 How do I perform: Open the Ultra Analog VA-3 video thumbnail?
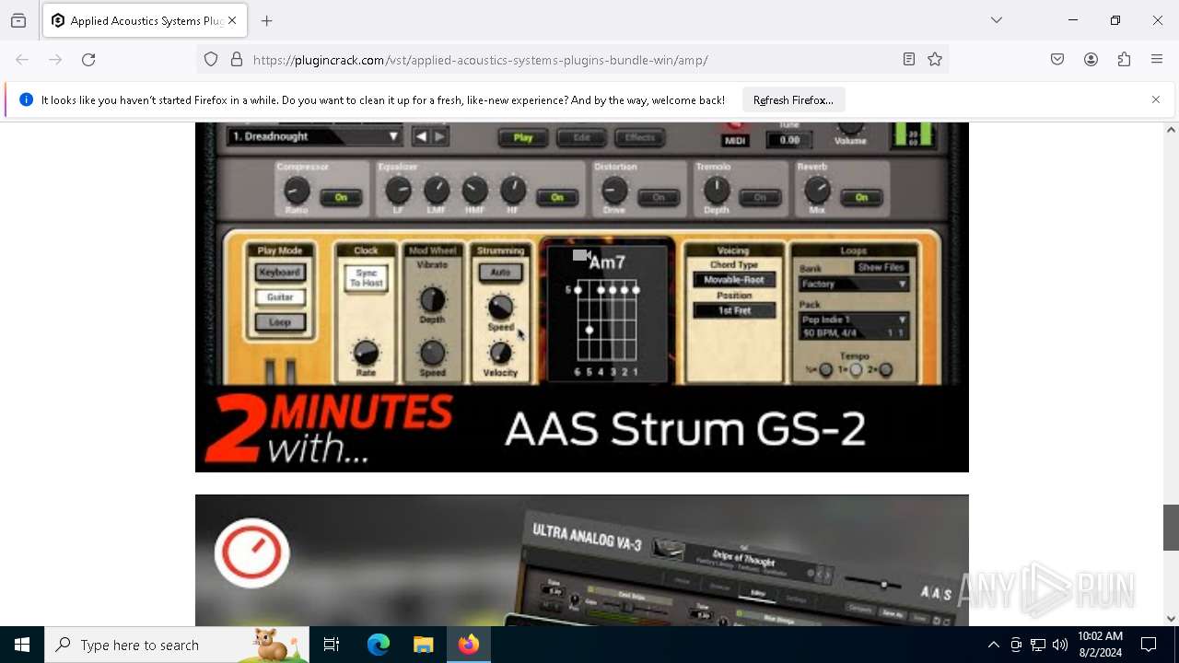[582, 560]
